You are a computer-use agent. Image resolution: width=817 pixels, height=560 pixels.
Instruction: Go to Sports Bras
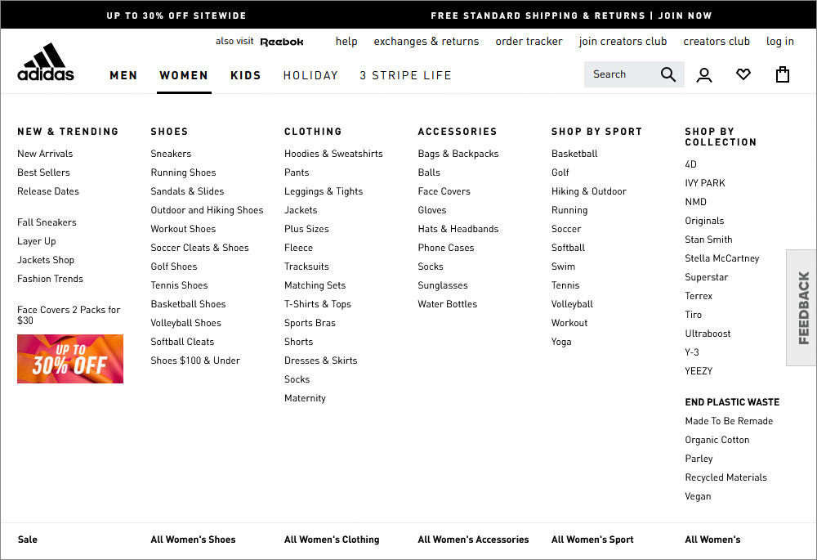310,323
